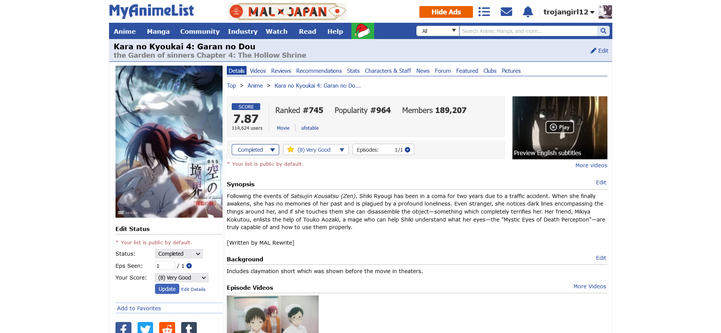Open the messages envelope icon
Image resolution: width=721 pixels, height=333 pixels.
[x=506, y=12]
